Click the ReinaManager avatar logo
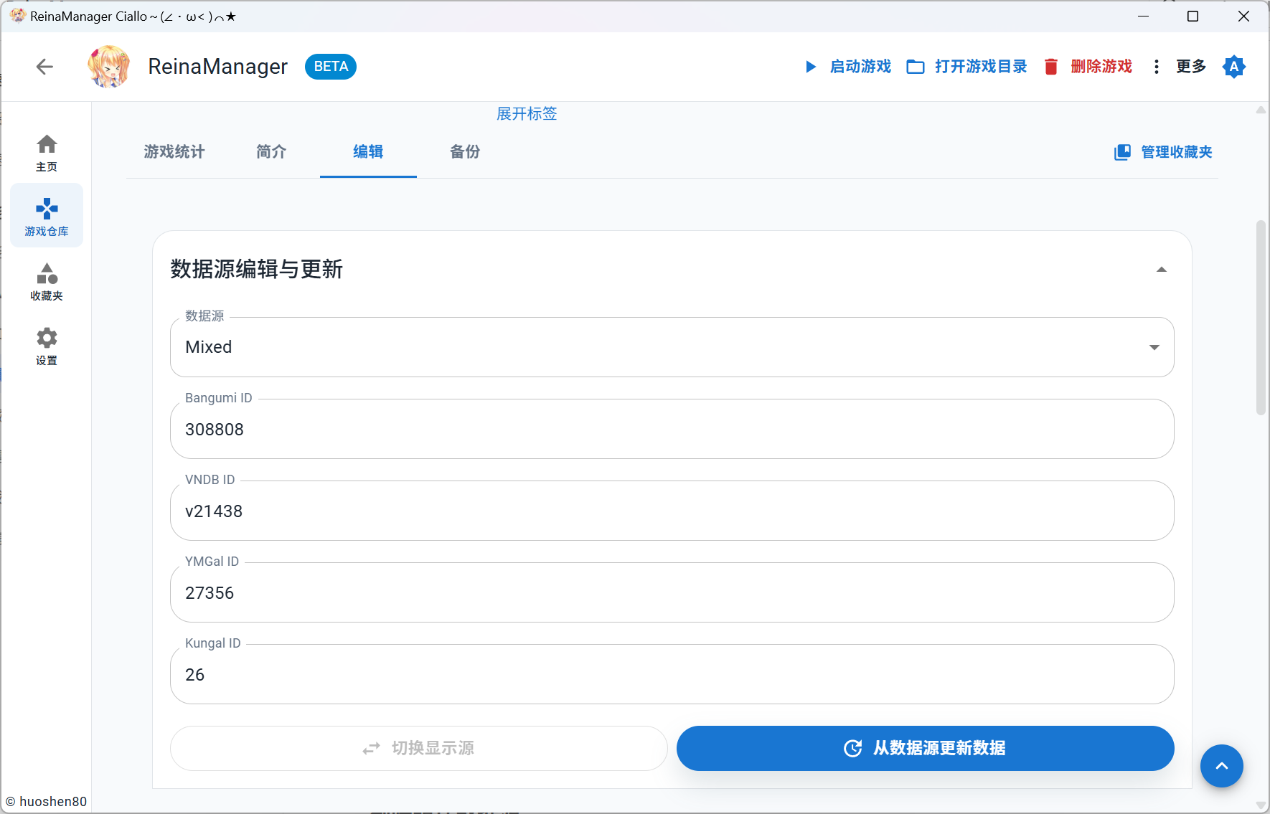This screenshot has height=814, width=1270. coord(109,67)
